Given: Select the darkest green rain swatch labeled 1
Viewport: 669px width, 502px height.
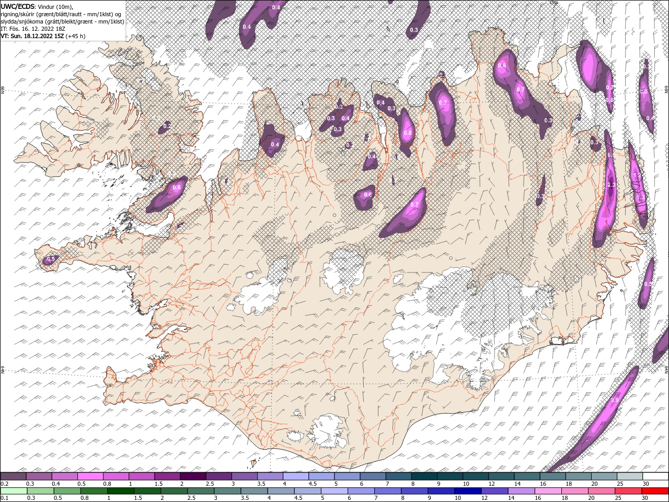Looking at the screenshot, I should 120,490.
